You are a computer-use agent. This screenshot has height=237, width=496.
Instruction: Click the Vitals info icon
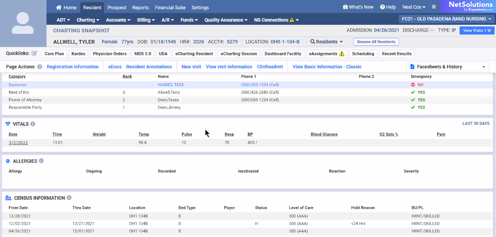33,124
